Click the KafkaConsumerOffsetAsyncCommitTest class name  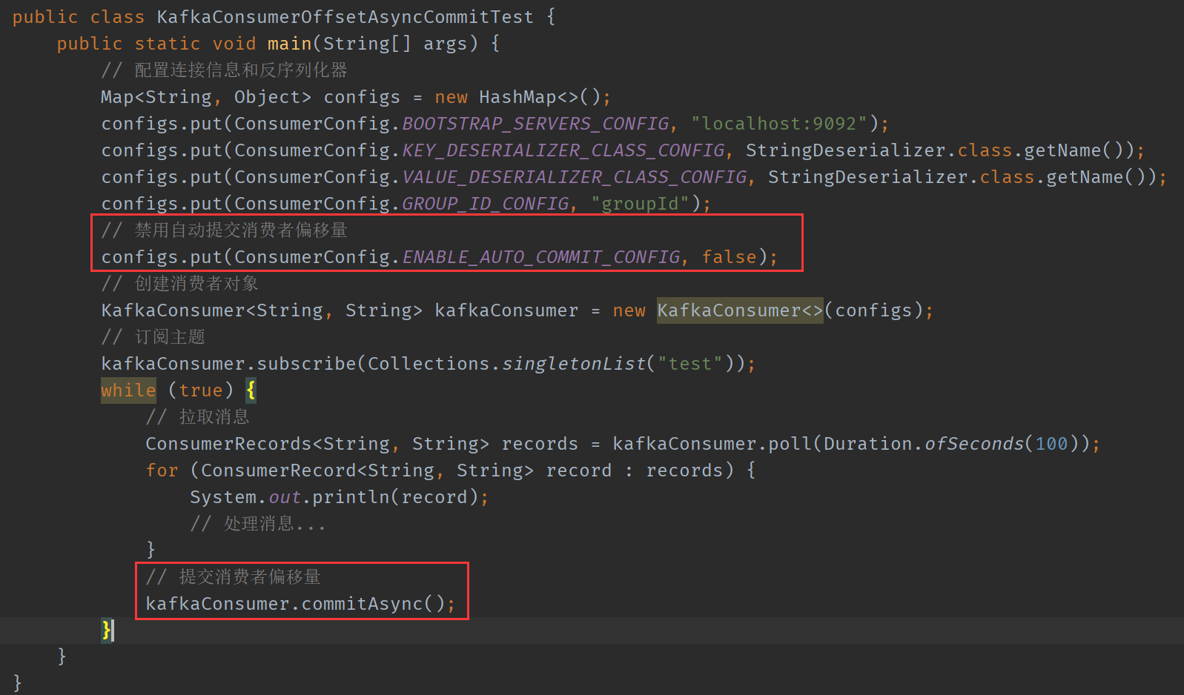tap(345, 17)
